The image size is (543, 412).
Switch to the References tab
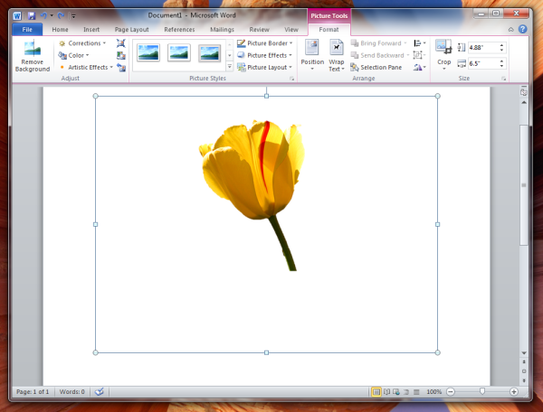point(179,30)
